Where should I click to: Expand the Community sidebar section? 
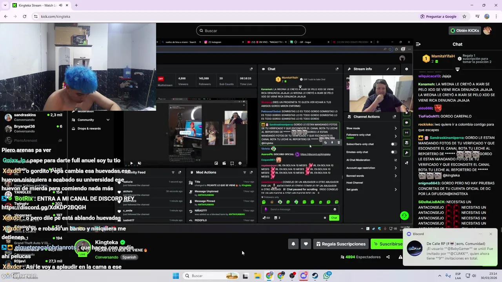[x=108, y=120]
